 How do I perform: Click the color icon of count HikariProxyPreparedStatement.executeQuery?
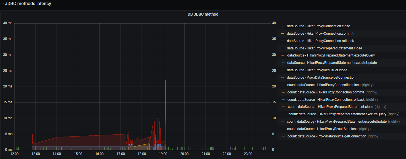coord(284,114)
